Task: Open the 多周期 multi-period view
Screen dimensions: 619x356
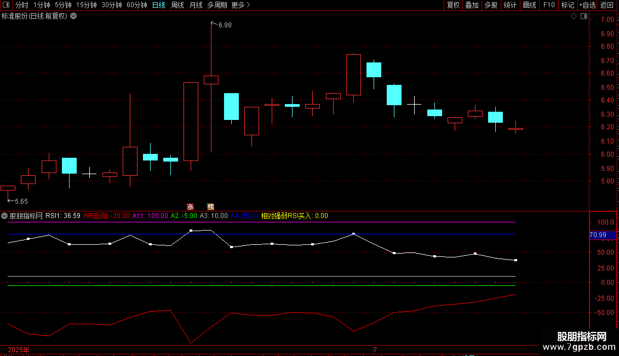Action: pyautogui.click(x=217, y=5)
